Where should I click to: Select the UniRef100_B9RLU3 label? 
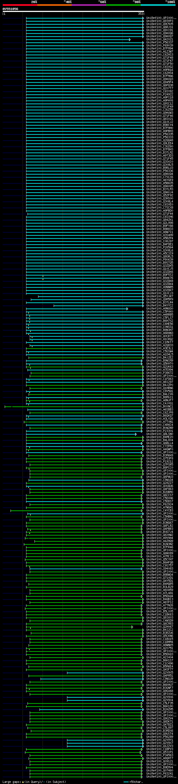click(160, 168)
